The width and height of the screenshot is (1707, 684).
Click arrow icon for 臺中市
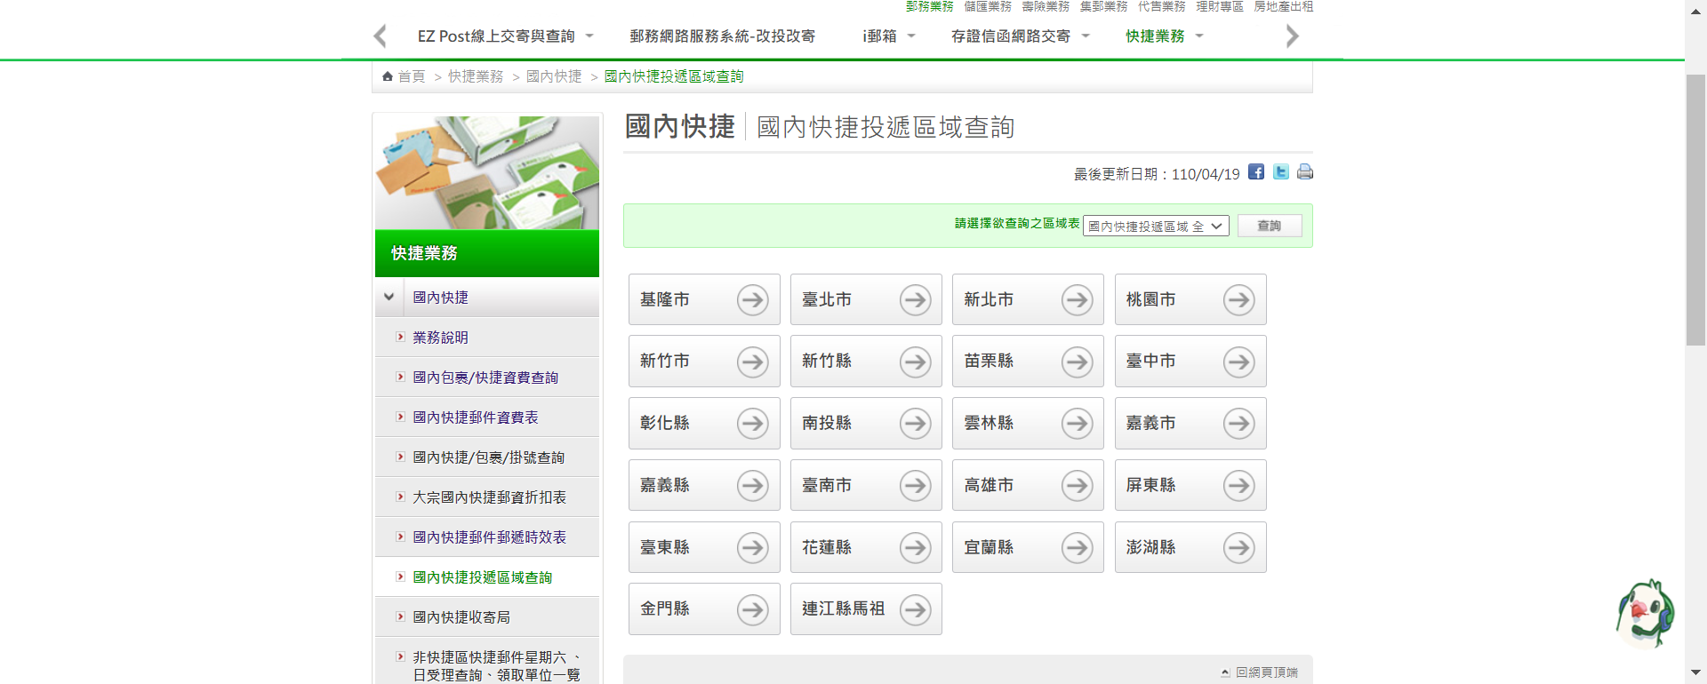tap(1238, 362)
